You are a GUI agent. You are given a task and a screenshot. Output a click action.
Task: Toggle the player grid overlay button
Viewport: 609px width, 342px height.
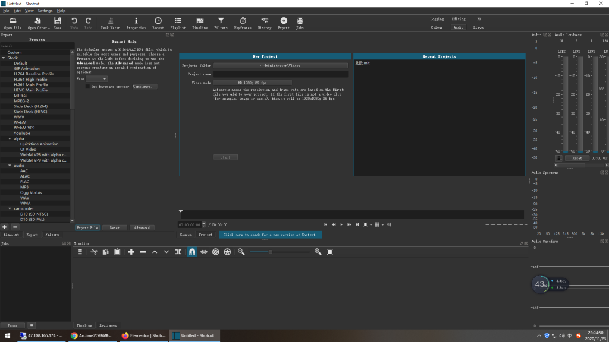click(x=377, y=224)
